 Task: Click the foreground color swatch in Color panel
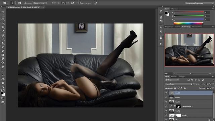pyautogui.click(x=166, y=13)
